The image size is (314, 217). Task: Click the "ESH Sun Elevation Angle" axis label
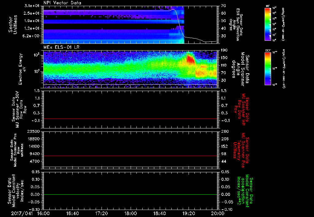[236, 25]
